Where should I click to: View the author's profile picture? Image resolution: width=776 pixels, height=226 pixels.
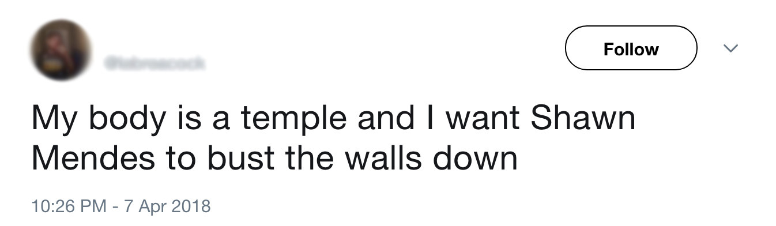pos(61,50)
